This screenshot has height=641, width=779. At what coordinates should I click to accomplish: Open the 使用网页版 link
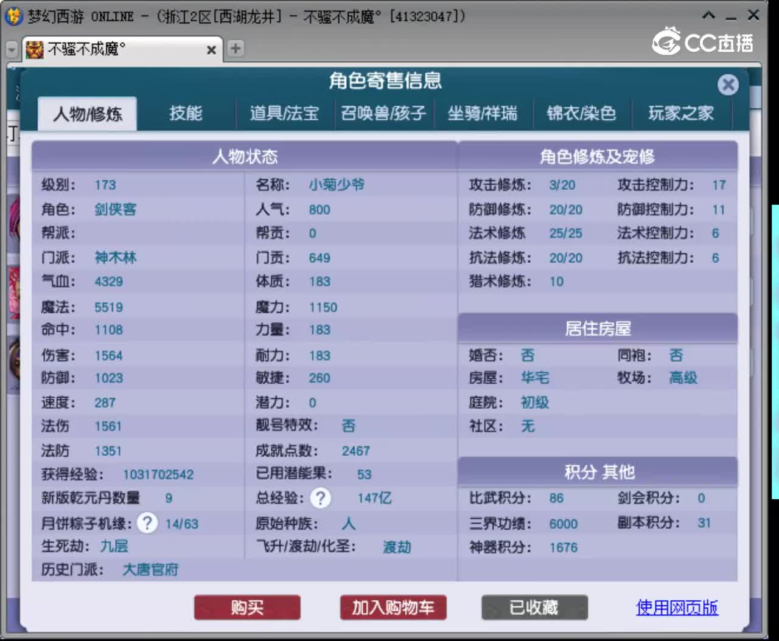pos(677,608)
